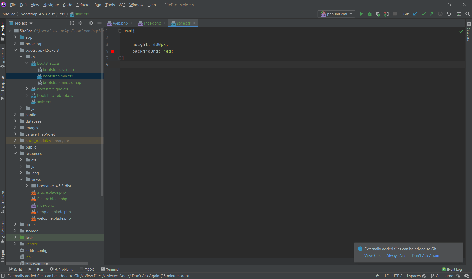
Task: Close the web.php tab
Action: 132,23
